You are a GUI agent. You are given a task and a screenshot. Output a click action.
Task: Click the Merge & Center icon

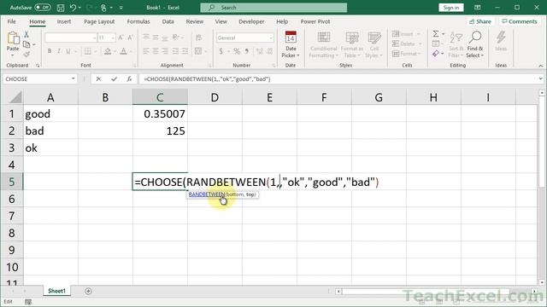click(198, 51)
